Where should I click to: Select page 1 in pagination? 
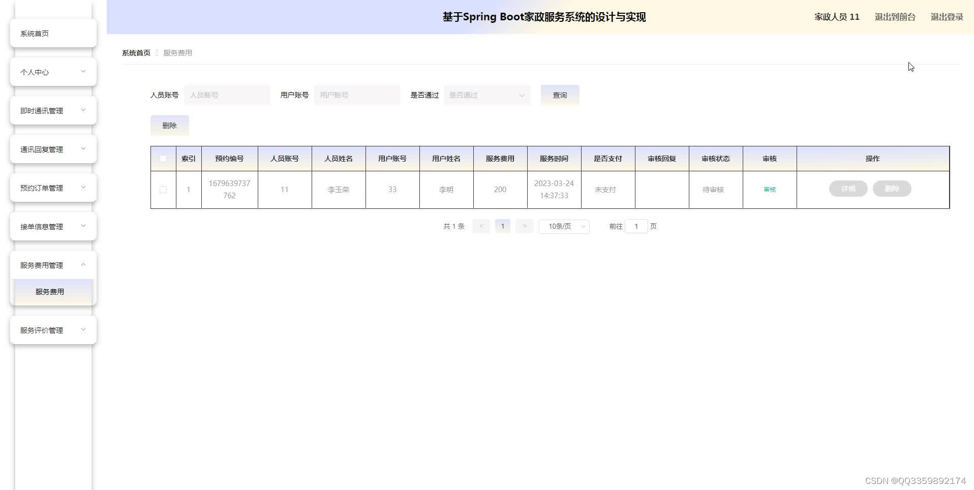(503, 226)
